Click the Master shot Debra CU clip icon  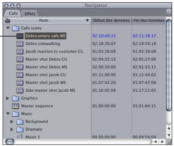(x=20, y=59)
